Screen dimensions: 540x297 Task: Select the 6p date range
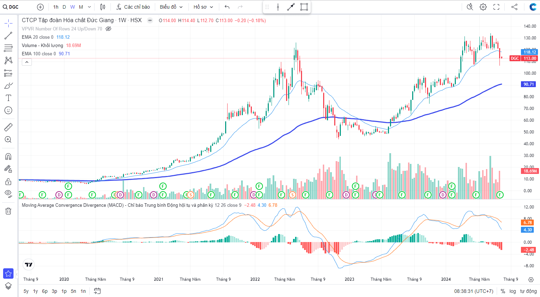(45, 291)
